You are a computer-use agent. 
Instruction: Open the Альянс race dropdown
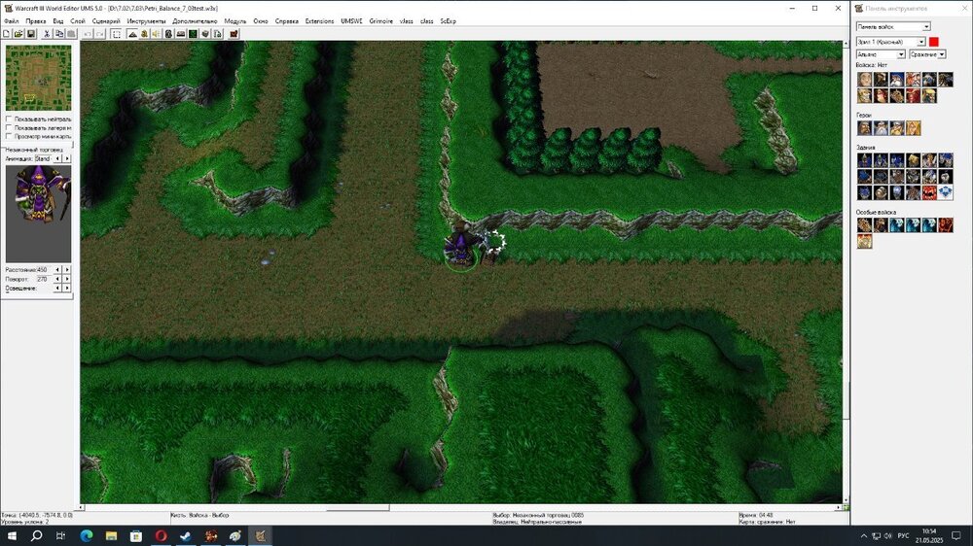pos(881,54)
